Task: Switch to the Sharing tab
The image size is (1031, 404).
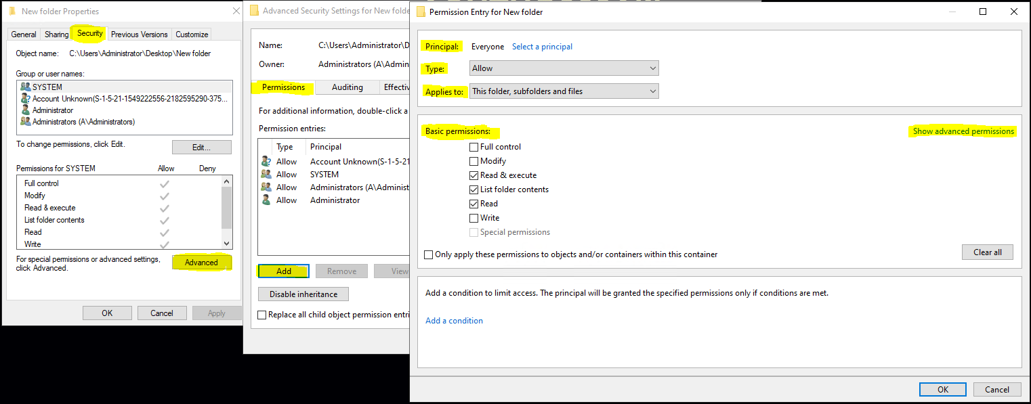Action: click(56, 34)
